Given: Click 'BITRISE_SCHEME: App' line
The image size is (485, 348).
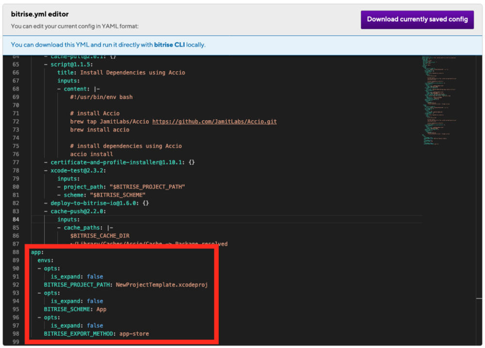Looking at the screenshot, I should (75, 309).
